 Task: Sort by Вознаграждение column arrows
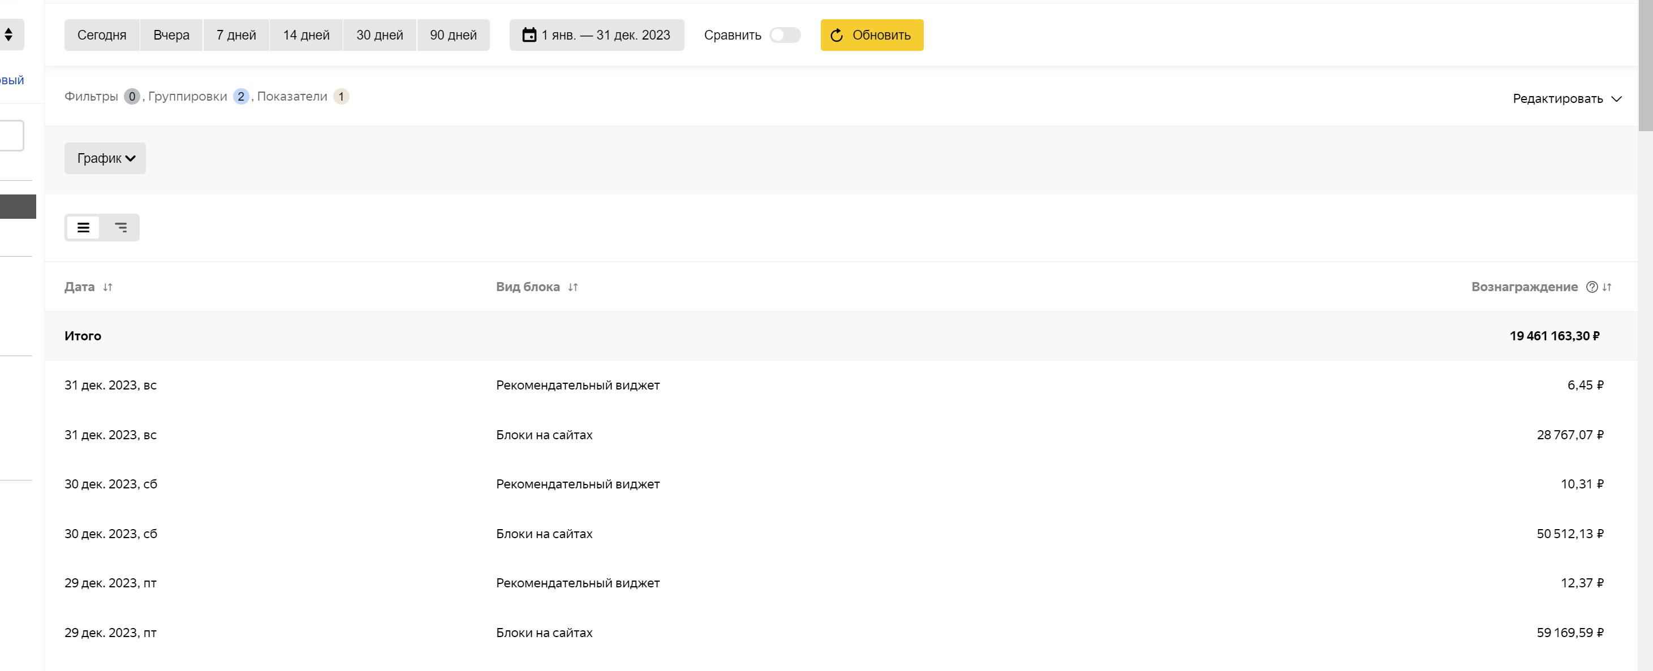coord(1607,287)
